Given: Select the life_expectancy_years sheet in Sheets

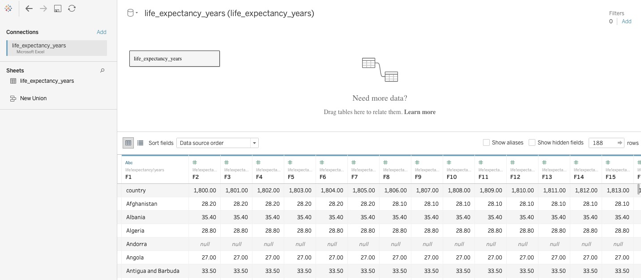Looking at the screenshot, I should click(x=47, y=81).
